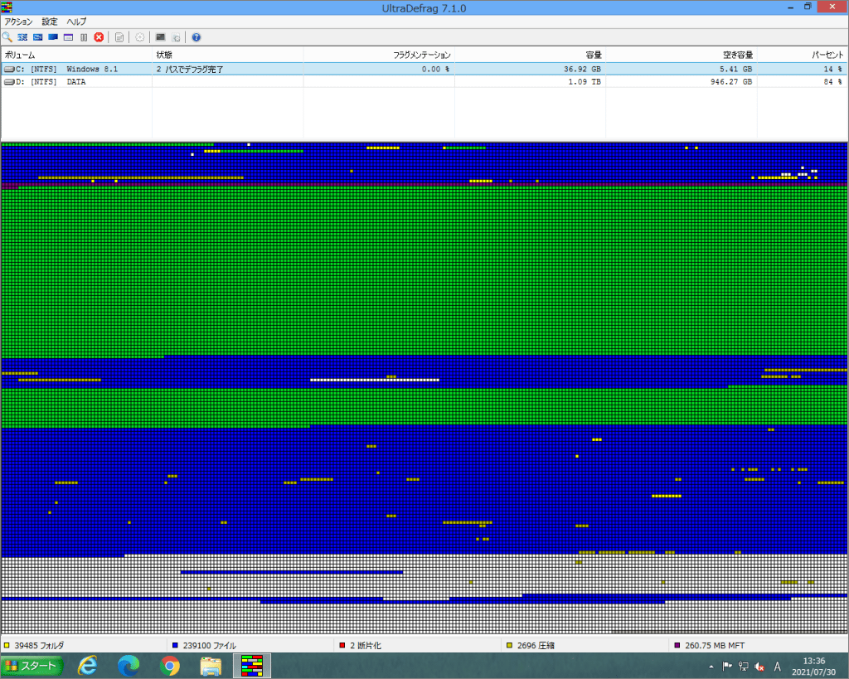Click the 39485 フォルダ status entry
Image resolution: width=849 pixels, height=679 pixels.
click(x=34, y=646)
